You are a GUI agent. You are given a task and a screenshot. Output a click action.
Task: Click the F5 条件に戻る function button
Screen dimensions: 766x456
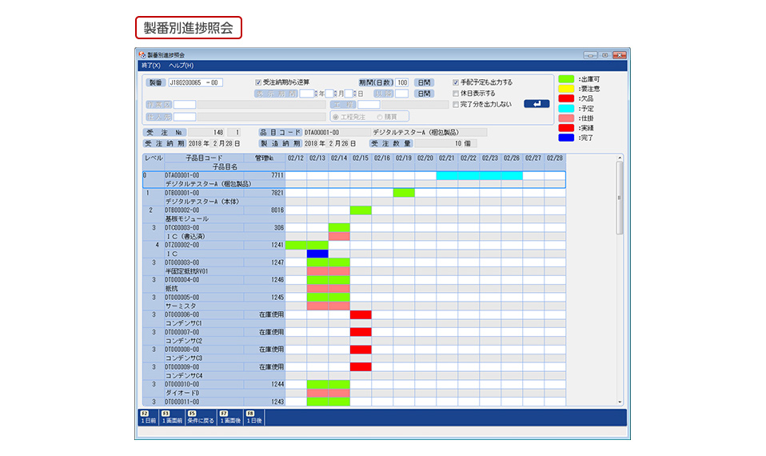[201, 417]
